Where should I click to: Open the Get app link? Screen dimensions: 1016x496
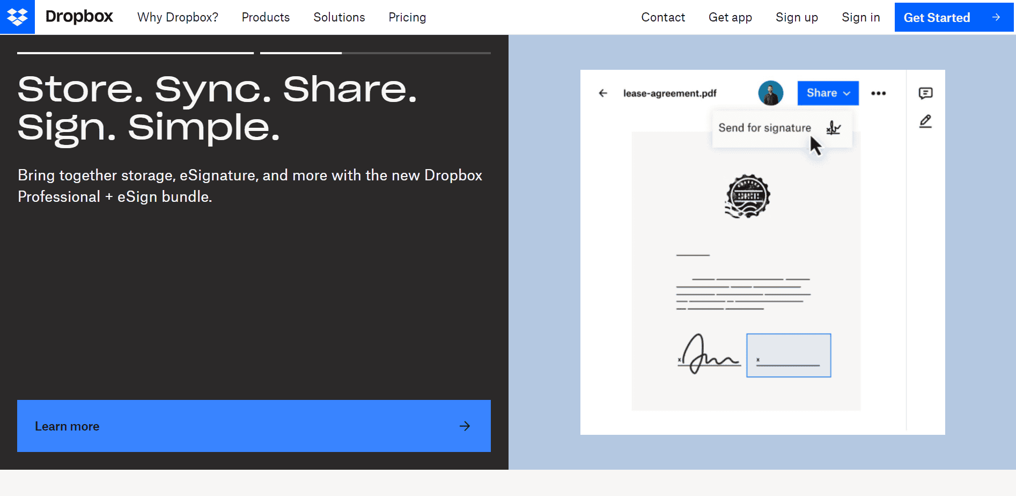(730, 17)
